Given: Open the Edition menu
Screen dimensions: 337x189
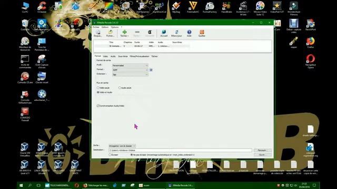Looking at the screenshot, I should pyautogui.click(x=105, y=27).
